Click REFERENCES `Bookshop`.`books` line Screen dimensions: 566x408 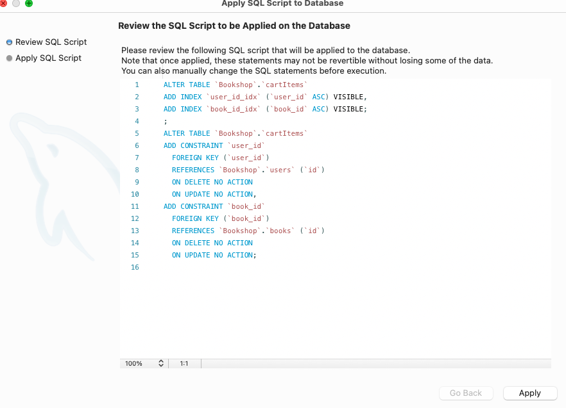coord(248,231)
